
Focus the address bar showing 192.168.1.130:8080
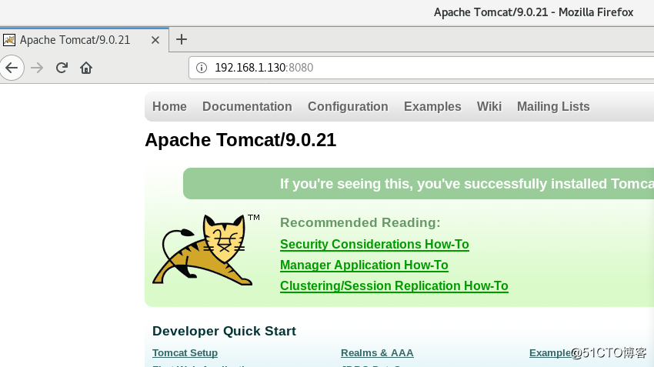coord(422,68)
